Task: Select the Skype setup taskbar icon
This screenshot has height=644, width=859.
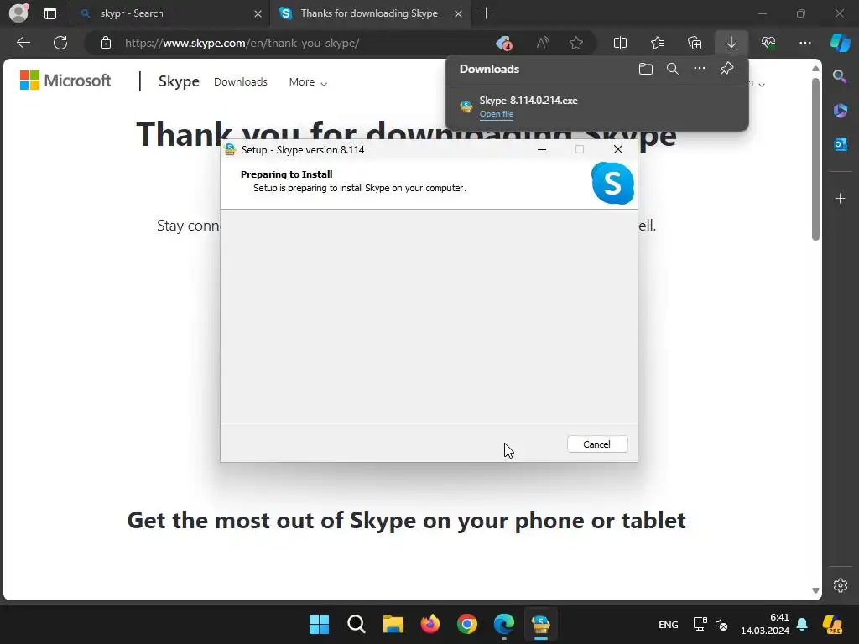Action: [x=541, y=624]
